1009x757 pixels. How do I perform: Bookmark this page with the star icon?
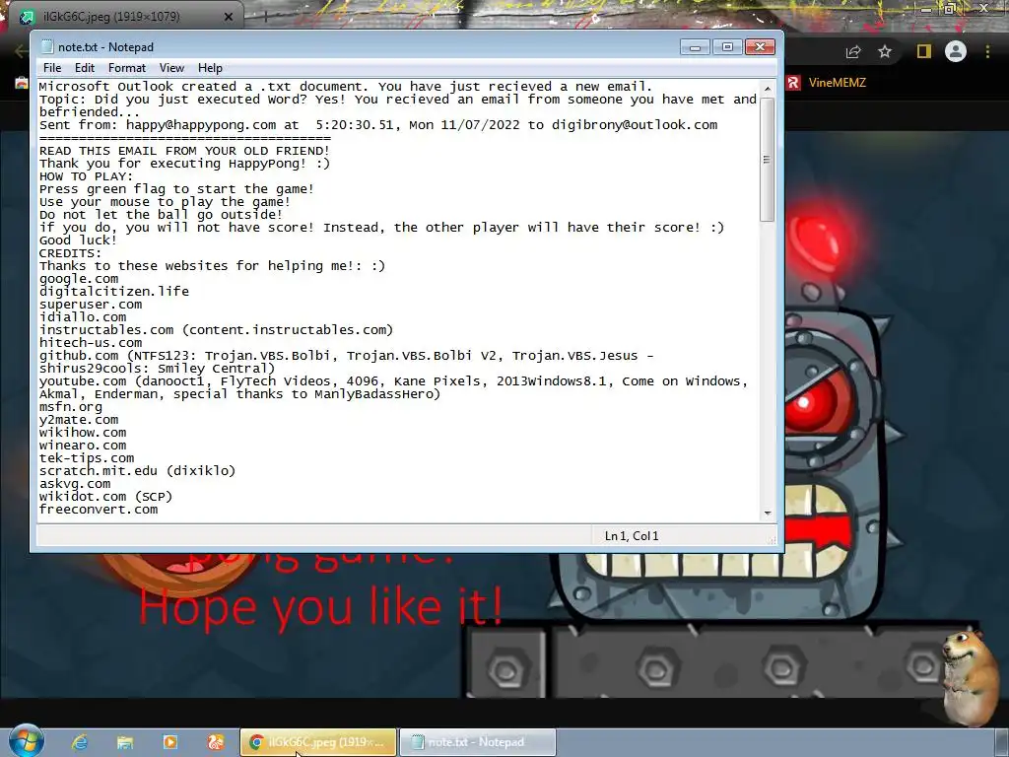point(885,51)
